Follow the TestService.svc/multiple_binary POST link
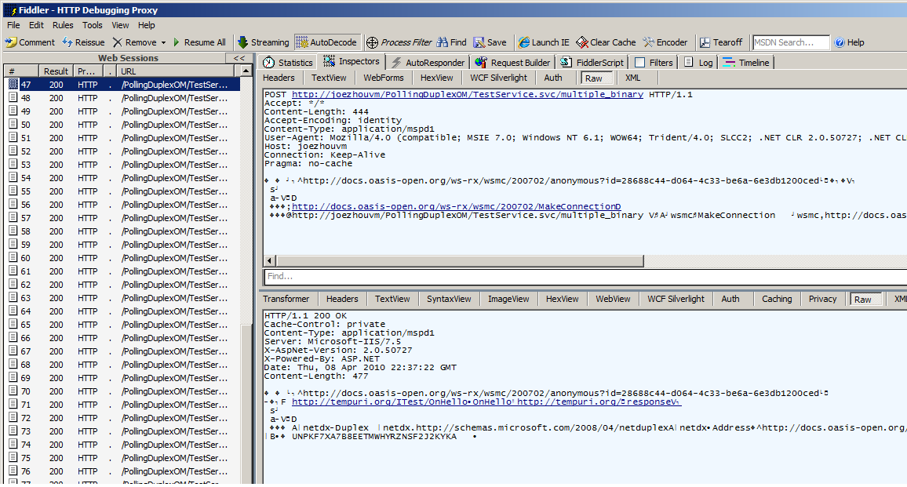This screenshot has height=487, width=907. pyautogui.click(x=468, y=94)
